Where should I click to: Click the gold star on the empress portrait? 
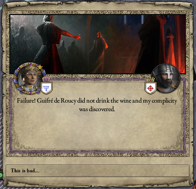(40, 67)
